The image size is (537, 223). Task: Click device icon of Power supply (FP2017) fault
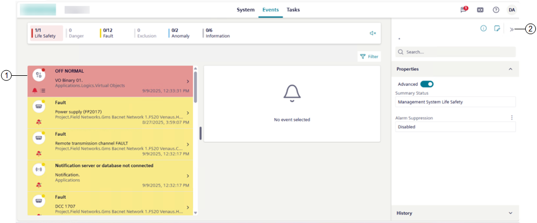click(x=39, y=106)
